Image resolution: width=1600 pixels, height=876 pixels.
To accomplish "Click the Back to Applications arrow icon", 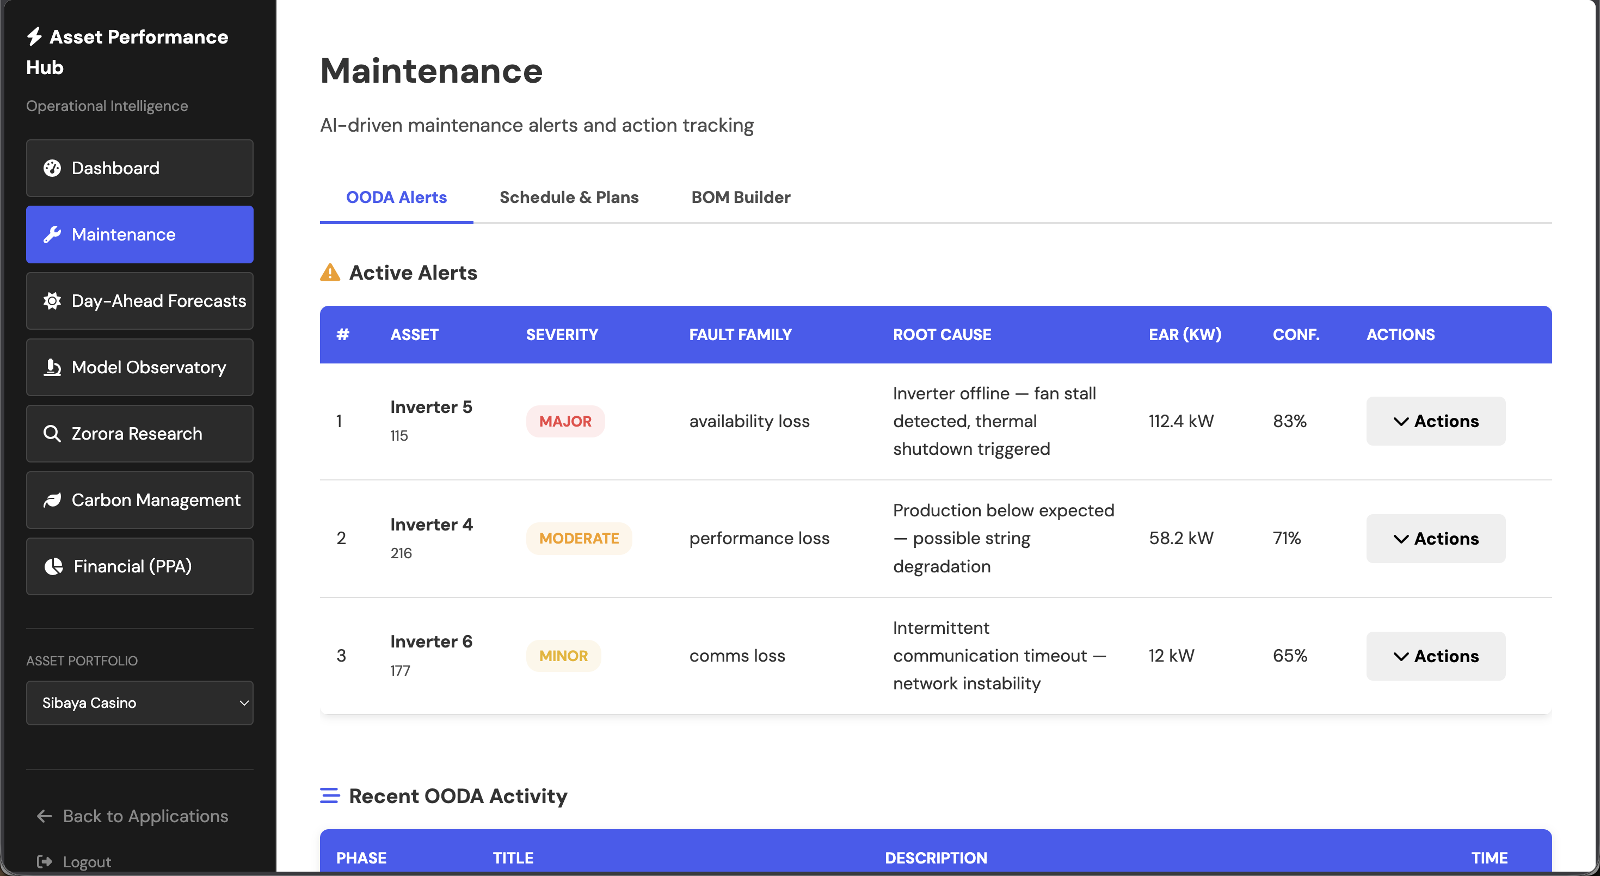I will 44,816.
